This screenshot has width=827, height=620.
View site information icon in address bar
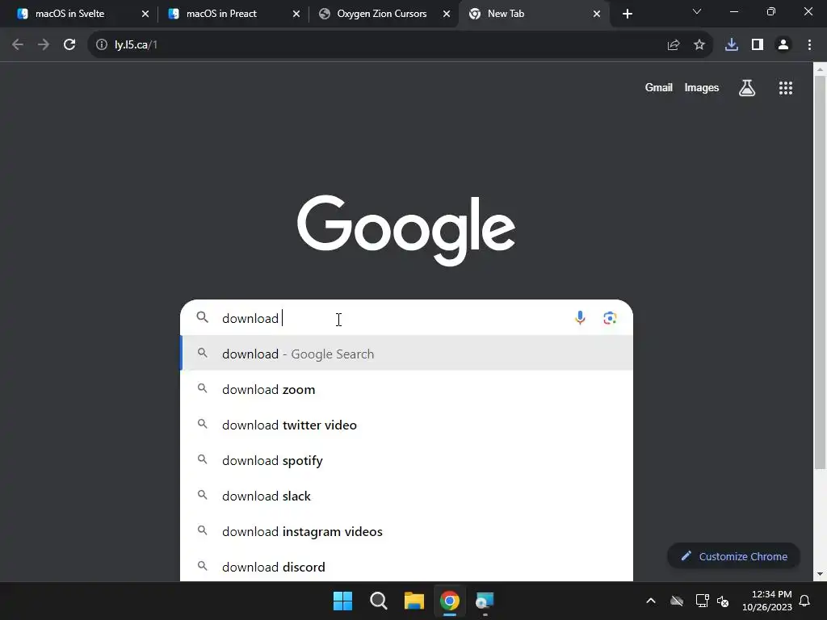pos(102,45)
